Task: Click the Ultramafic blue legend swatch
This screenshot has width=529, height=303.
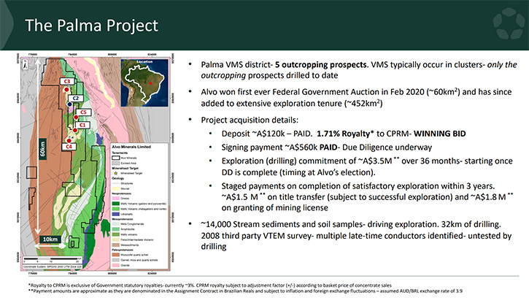Action: pyautogui.click(x=116, y=214)
